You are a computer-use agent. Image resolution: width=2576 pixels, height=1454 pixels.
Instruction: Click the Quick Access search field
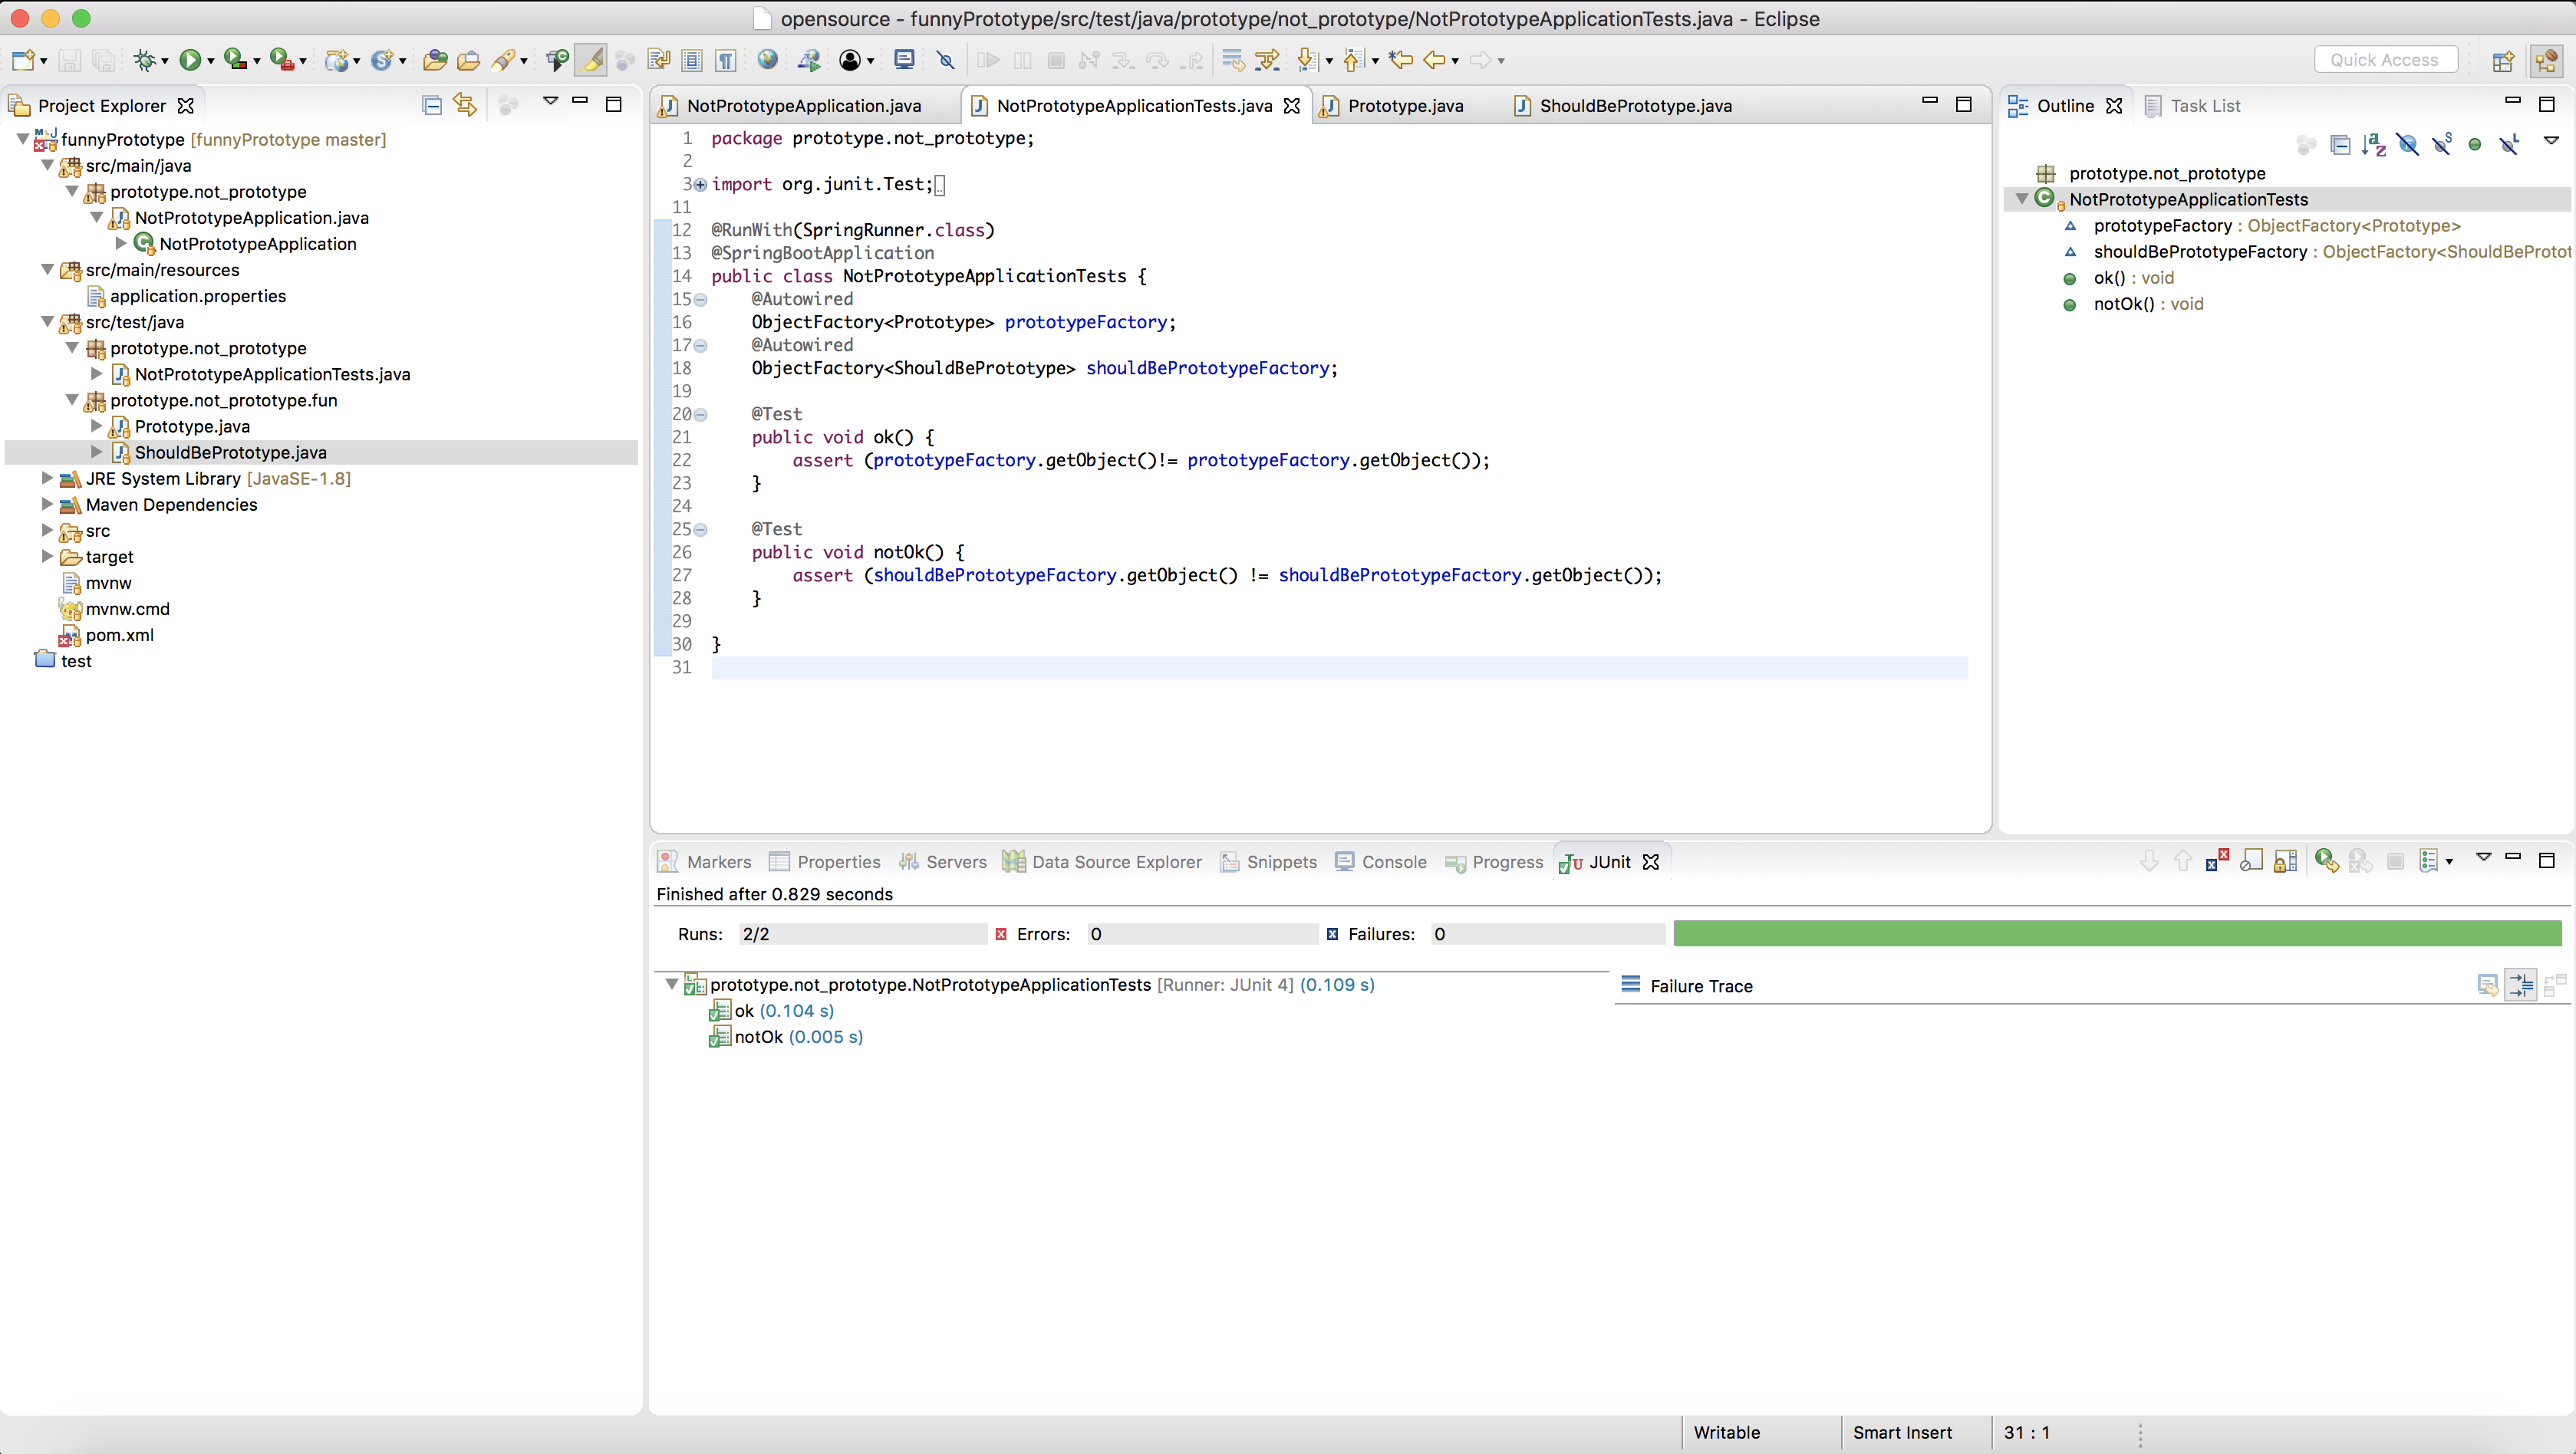point(2384,60)
